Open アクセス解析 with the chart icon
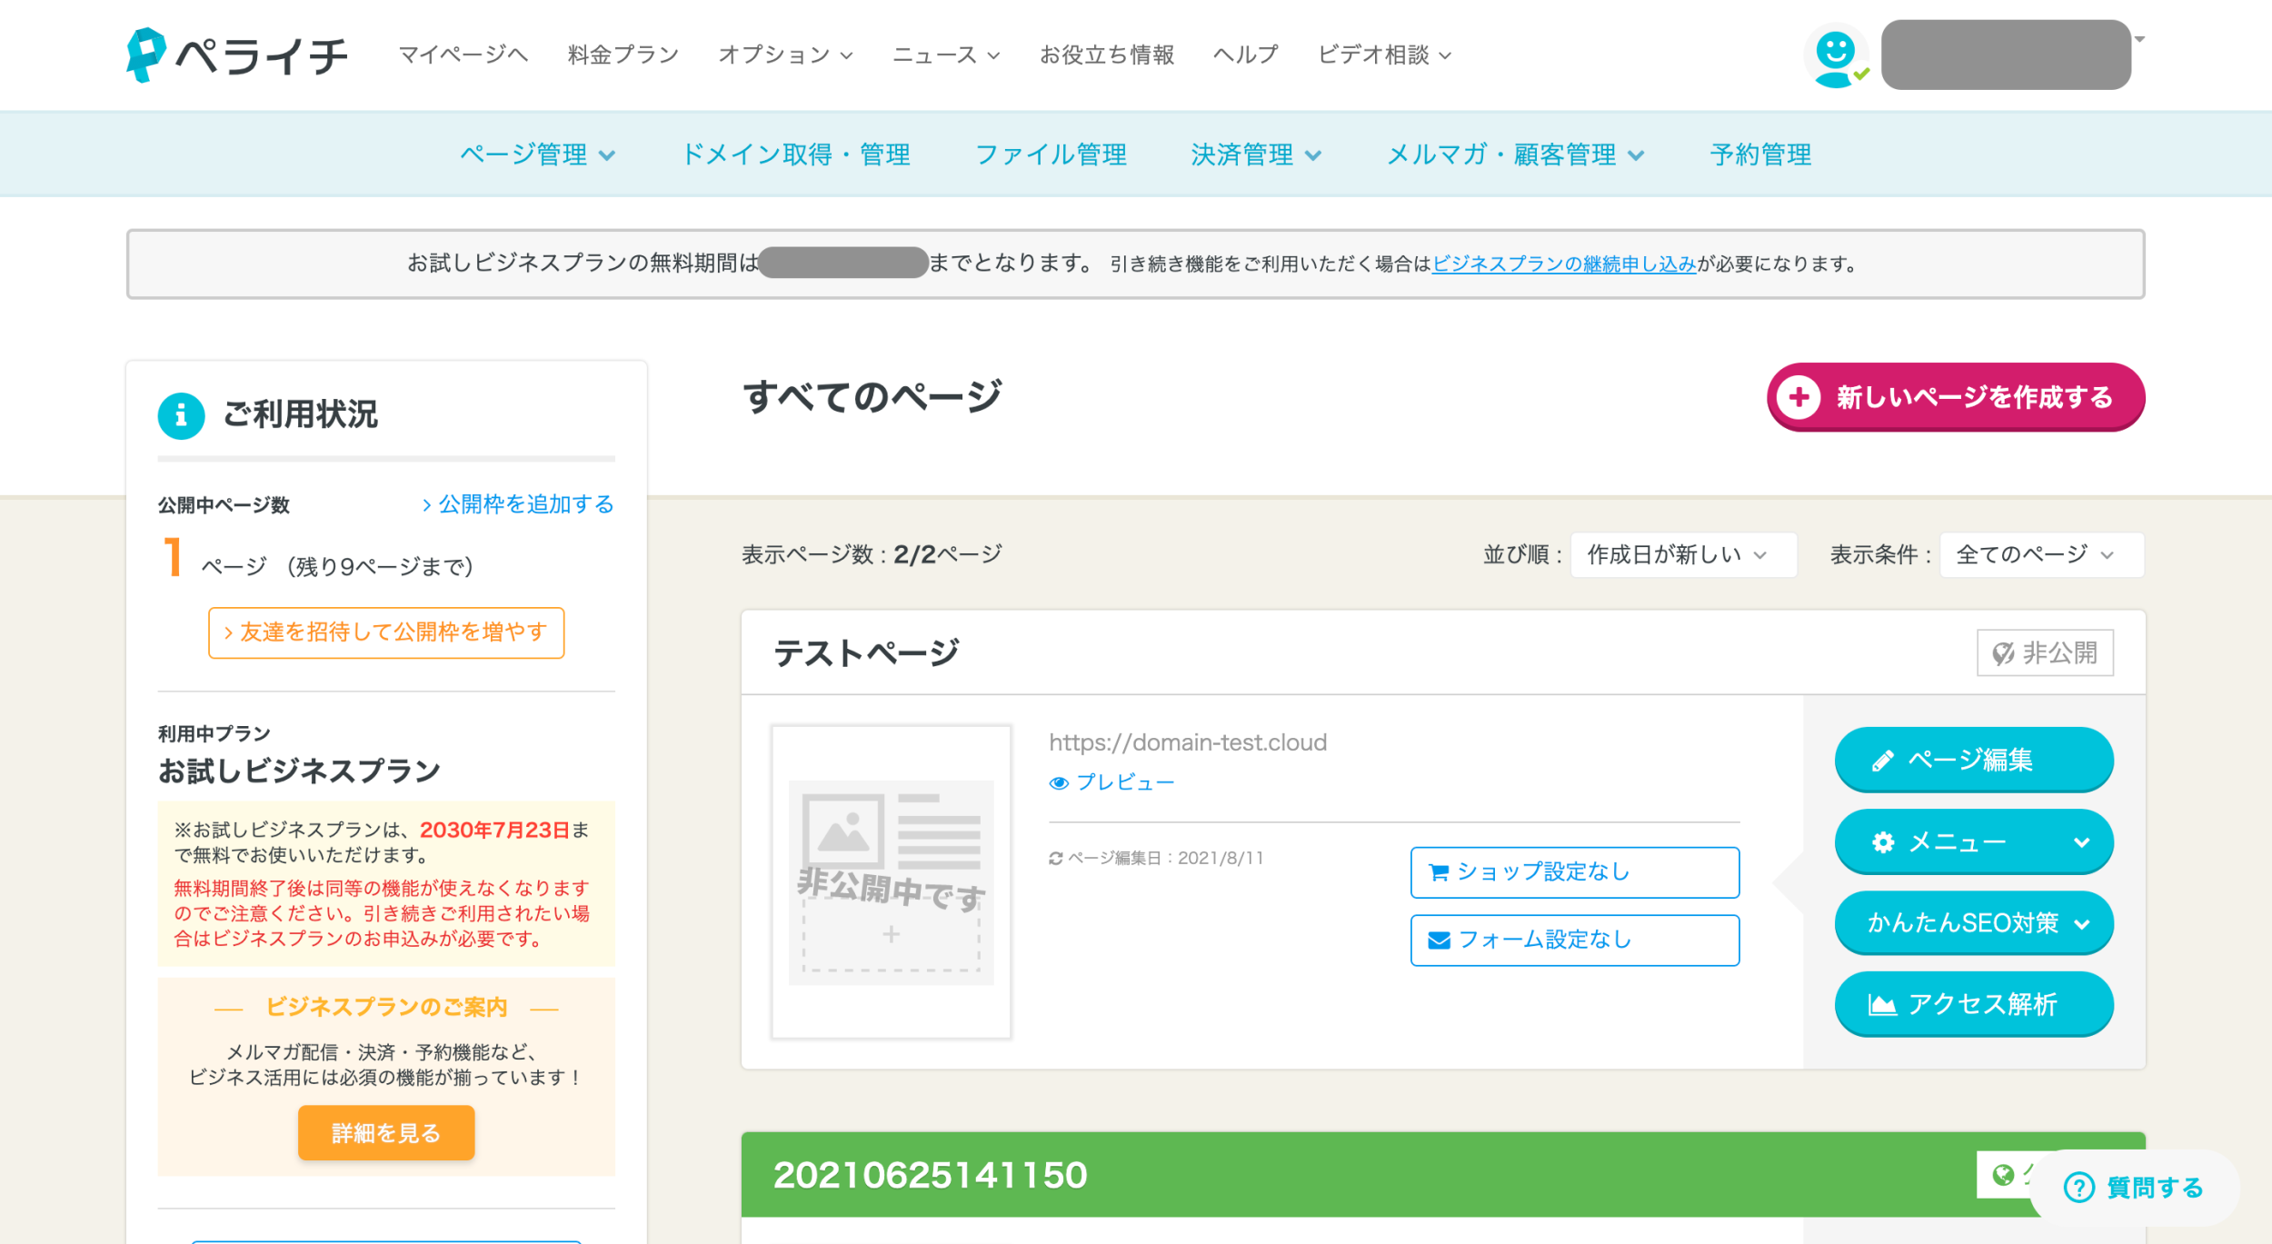The width and height of the screenshot is (2272, 1244). pyautogui.click(x=1973, y=1004)
